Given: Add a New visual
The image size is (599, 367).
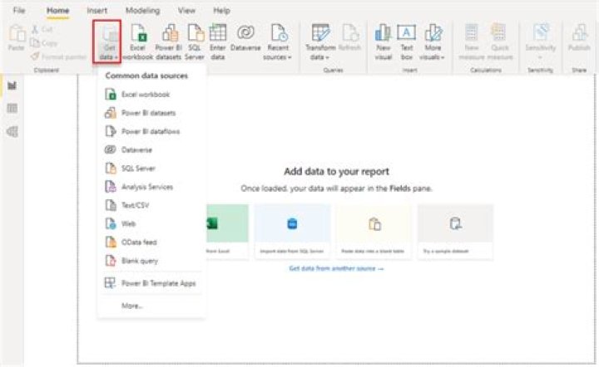Looking at the screenshot, I should [383, 42].
